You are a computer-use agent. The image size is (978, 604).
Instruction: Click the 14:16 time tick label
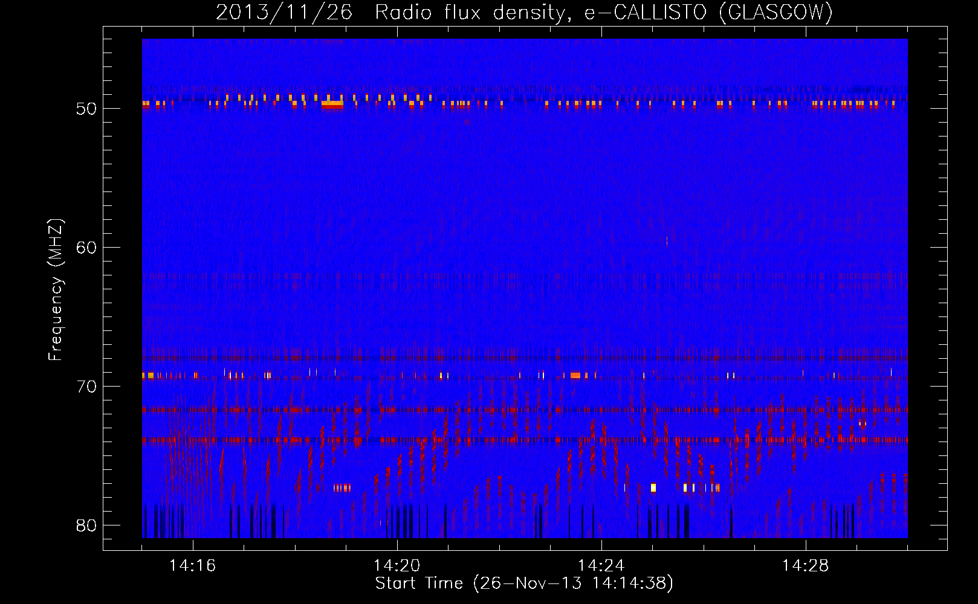pyautogui.click(x=192, y=566)
